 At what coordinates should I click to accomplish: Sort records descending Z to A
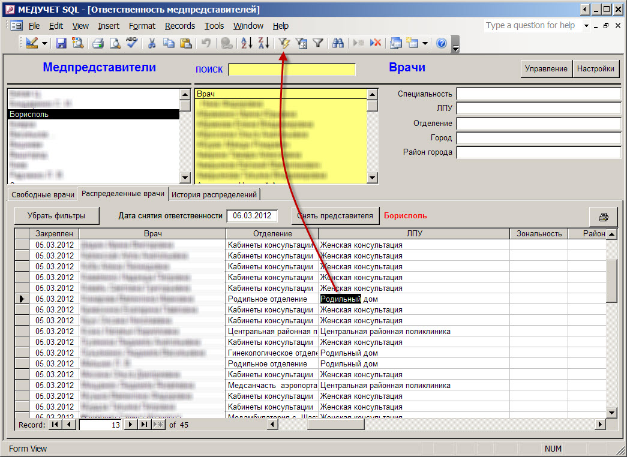tap(263, 43)
